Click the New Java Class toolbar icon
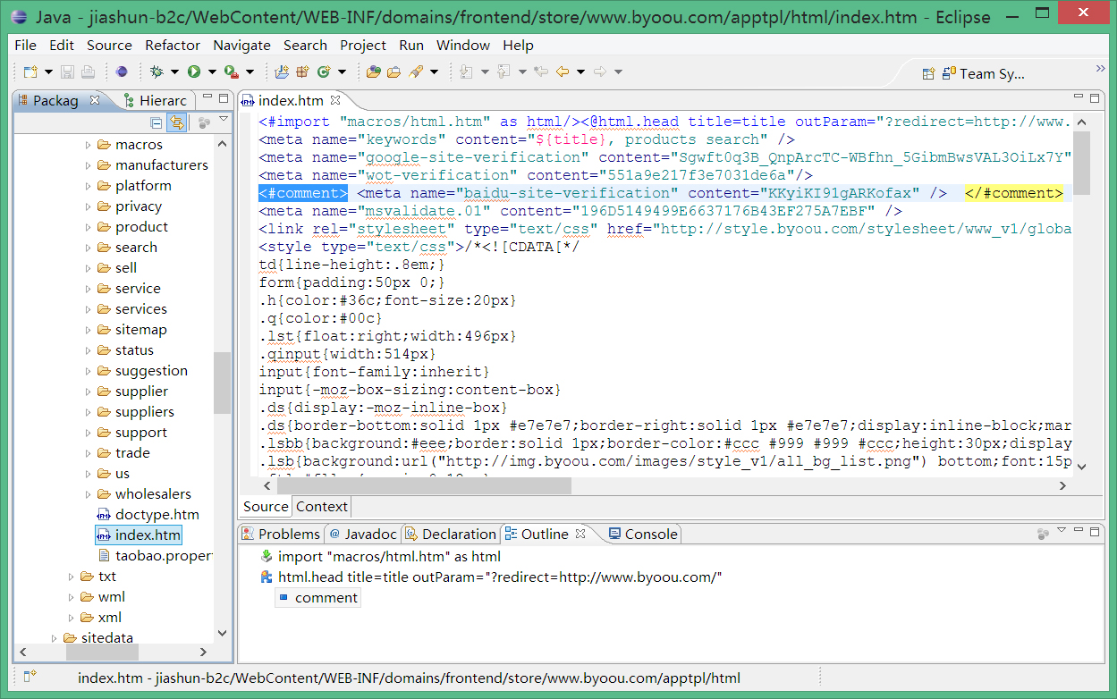The height and width of the screenshot is (699, 1117). (324, 72)
